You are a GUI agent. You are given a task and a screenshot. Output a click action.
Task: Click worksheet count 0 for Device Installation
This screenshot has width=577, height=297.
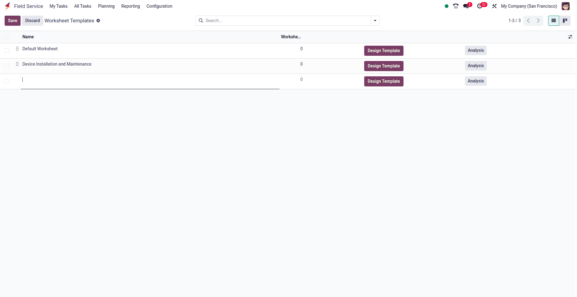pyautogui.click(x=302, y=64)
